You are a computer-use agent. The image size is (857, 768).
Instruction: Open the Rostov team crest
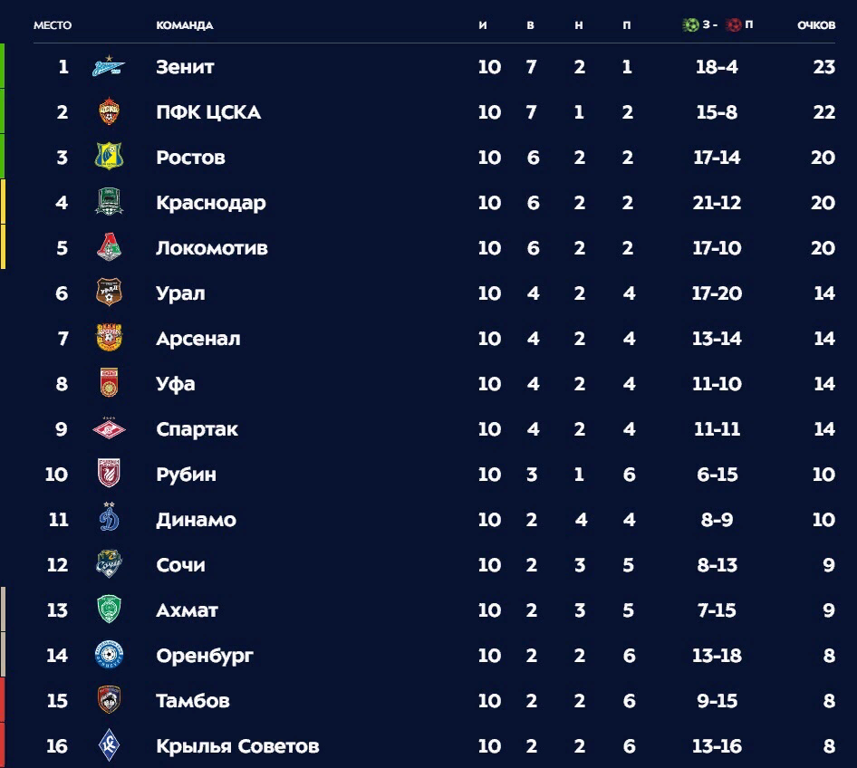(x=109, y=156)
